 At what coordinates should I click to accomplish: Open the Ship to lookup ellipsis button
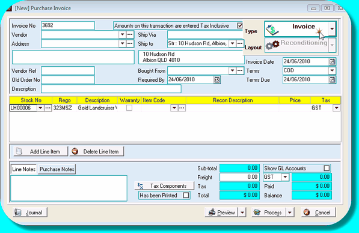point(240,43)
